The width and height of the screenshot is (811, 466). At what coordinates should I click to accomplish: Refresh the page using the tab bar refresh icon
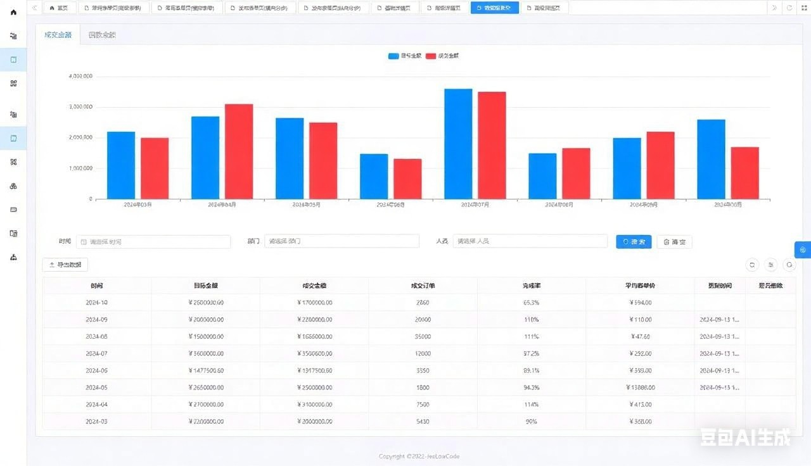point(789,8)
